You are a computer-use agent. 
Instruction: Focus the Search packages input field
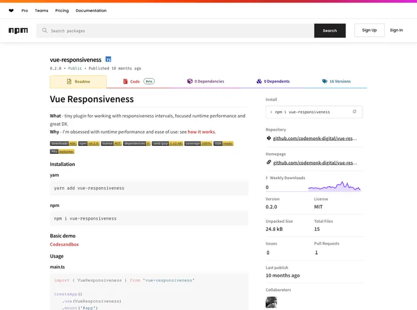tap(175, 30)
